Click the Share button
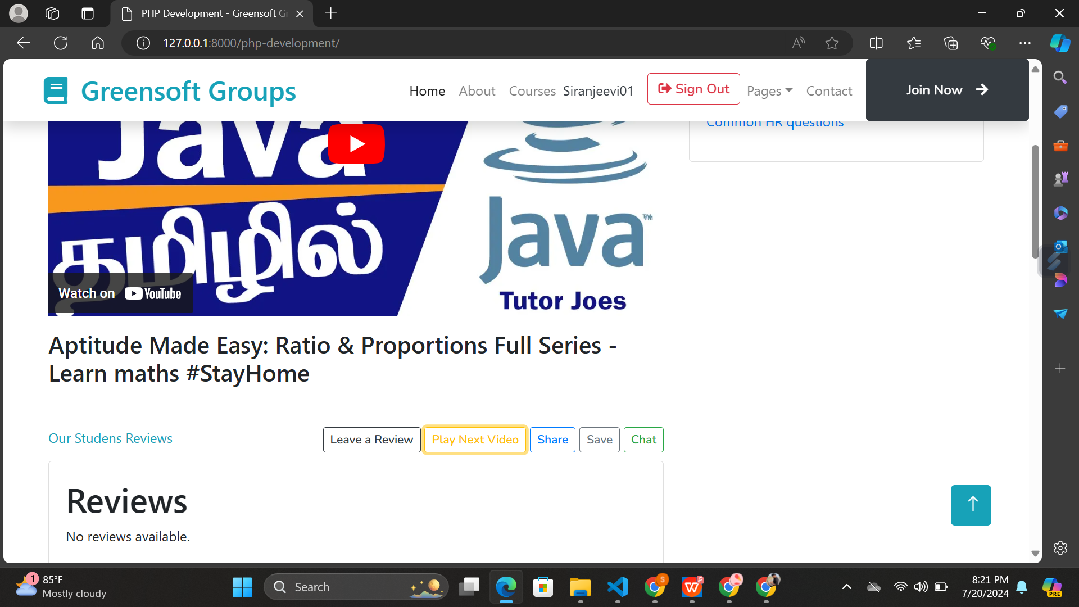The height and width of the screenshot is (607, 1079). (x=552, y=440)
